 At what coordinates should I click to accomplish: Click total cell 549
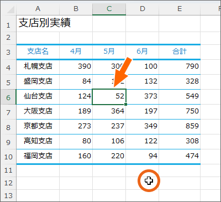click(x=180, y=97)
